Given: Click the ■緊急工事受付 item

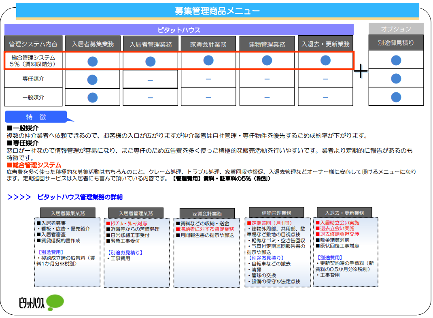Looking at the screenshot, I should (123, 241).
